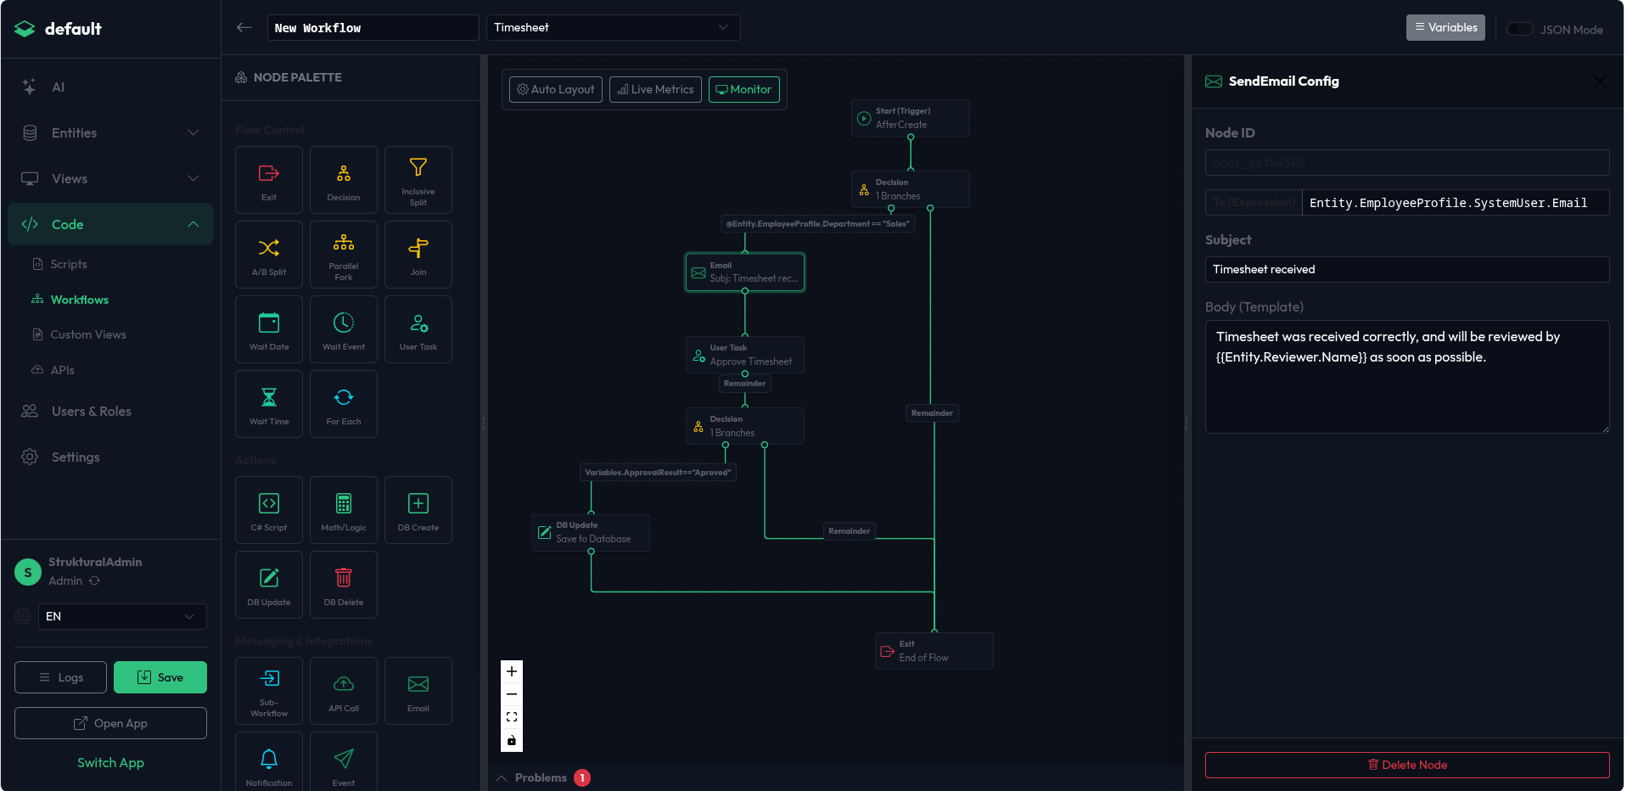Delete the selected node
This screenshot has height=791, width=1627.
pyautogui.click(x=1407, y=765)
